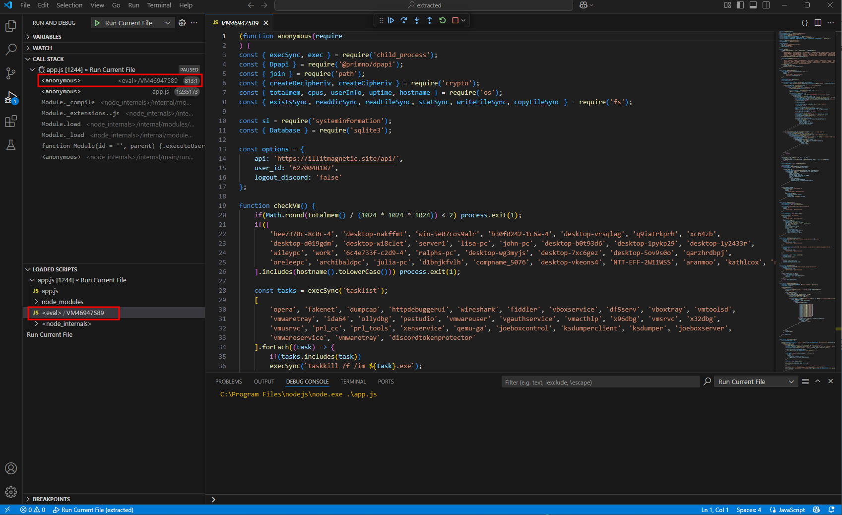The height and width of the screenshot is (515, 842).
Task: Continue debugging from the debug toolbar
Action: click(391, 20)
